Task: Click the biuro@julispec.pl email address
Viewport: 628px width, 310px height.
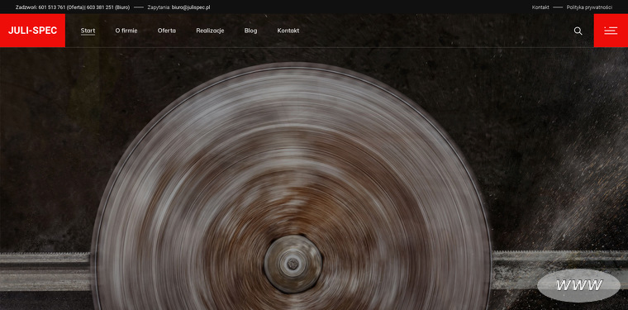Action: tap(191, 7)
